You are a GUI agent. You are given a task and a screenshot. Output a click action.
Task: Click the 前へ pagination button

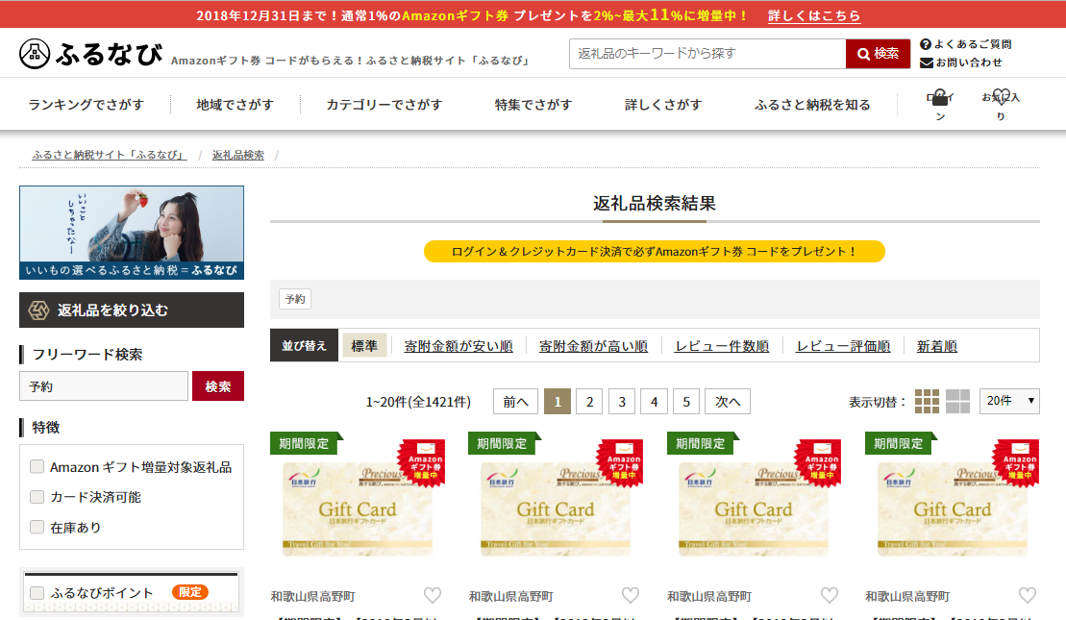(515, 402)
